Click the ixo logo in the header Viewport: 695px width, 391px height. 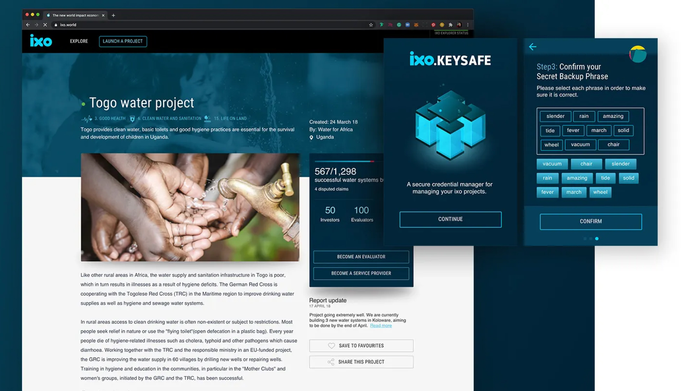41,41
